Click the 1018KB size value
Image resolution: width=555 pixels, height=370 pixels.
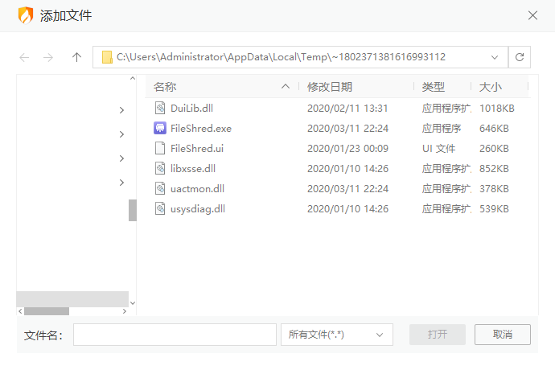point(497,109)
